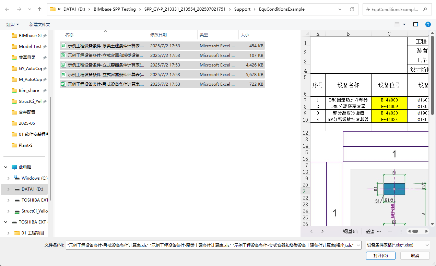Click the Up directory arrow
This screenshot has height=266, width=436.
point(39,9)
